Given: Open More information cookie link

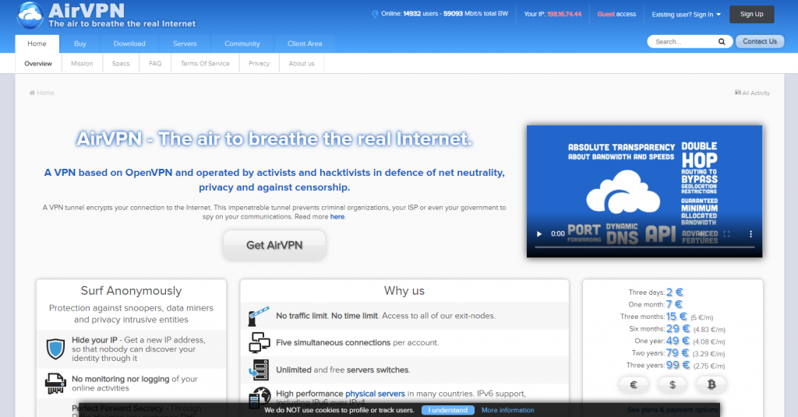Looking at the screenshot, I should (508, 410).
